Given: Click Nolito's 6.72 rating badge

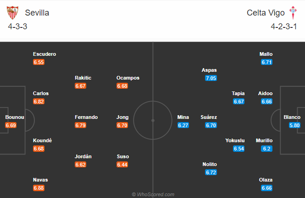Looking at the screenshot, I should click(211, 172).
